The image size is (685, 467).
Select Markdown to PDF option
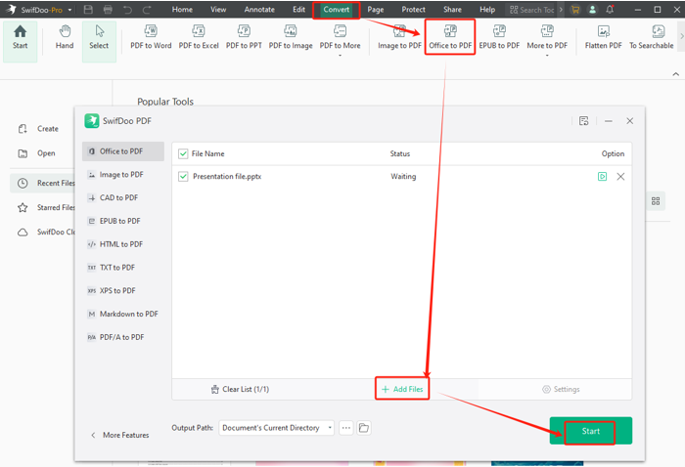pos(123,314)
